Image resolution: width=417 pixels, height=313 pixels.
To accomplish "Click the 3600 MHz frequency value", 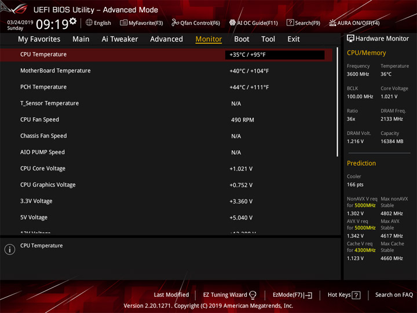I will [x=358, y=74].
